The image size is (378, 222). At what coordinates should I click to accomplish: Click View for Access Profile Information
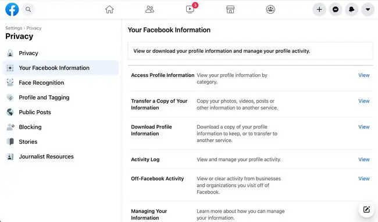(x=364, y=75)
